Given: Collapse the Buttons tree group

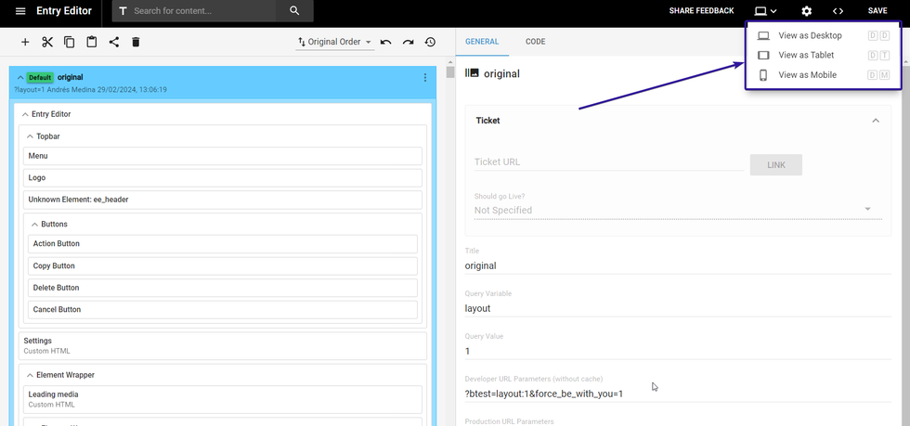Looking at the screenshot, I should pyautogui.click(x=35, y=225).
